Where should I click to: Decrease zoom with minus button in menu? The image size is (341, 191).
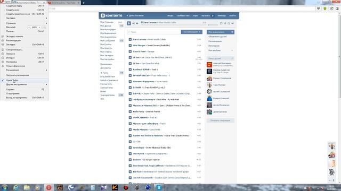pyautogui.click(x=29, y=27)
